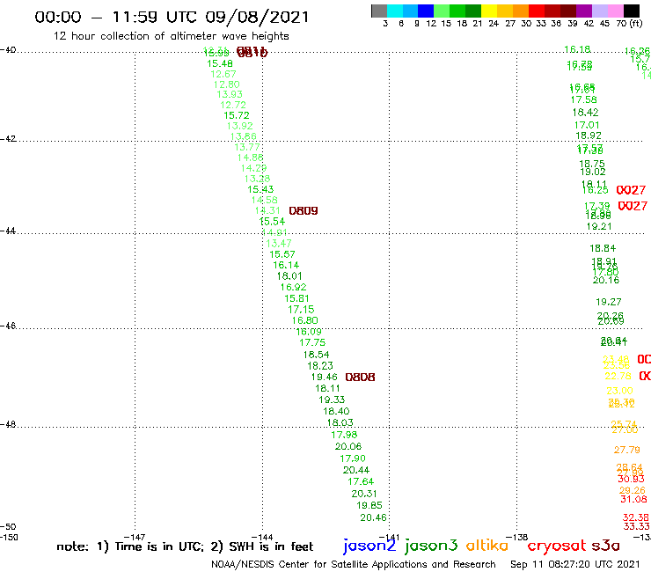The height and width of the screenshot is (572, 651).
Task: Click the 'cryosat' satellite legend label
Action: (556, 546)
